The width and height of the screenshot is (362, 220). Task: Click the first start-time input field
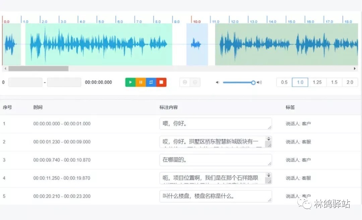click(x=25, y=82)
